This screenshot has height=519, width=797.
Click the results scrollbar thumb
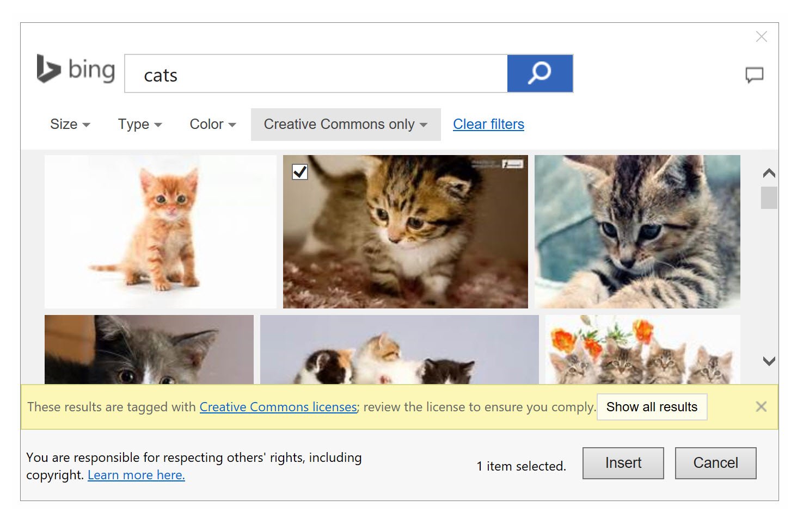(x=769, y=198)
